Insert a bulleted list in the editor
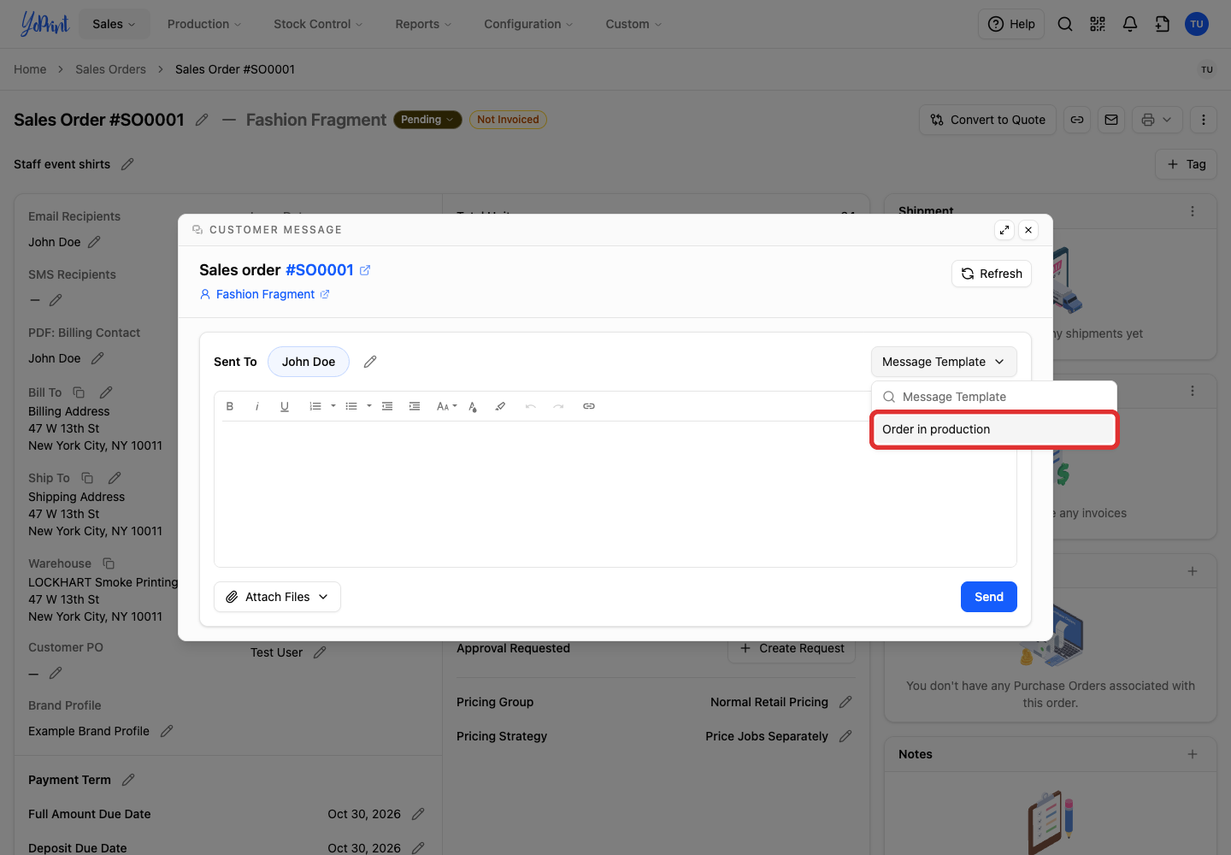 tap(351, 406)
